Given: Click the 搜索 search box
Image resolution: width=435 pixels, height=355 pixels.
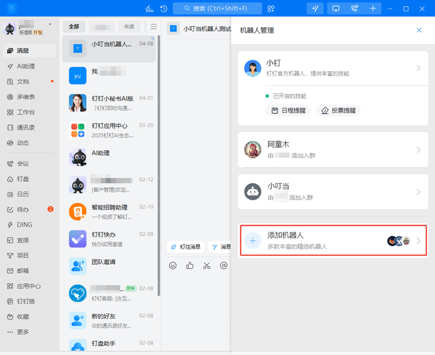Looking at the screenshot, I should [217, 8].
